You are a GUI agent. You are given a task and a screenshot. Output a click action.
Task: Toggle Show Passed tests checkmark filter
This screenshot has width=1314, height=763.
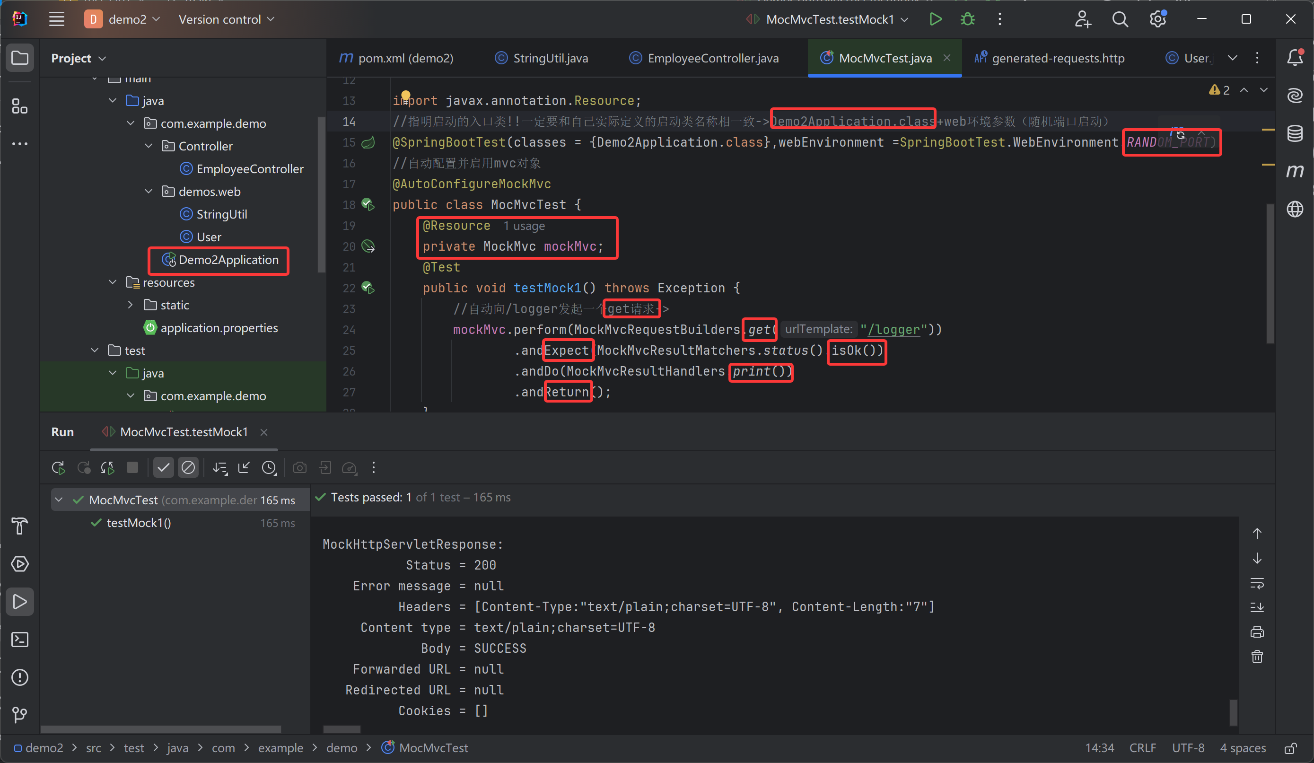pyautogui.click(x=163, y=468)
